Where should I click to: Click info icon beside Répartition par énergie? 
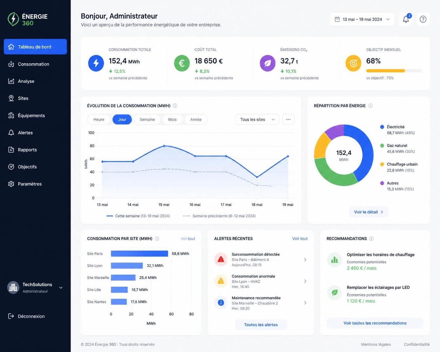(370, 106)
